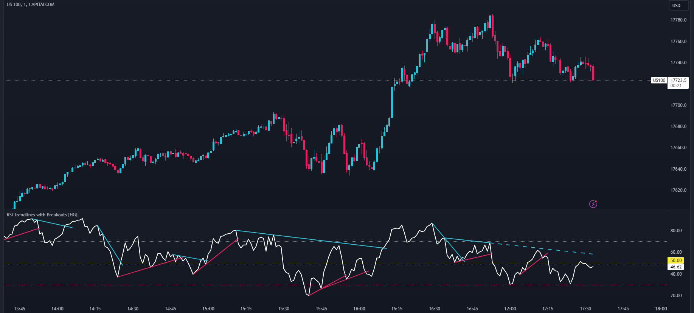Click the latest red candle on the chart

coord(593,73)
